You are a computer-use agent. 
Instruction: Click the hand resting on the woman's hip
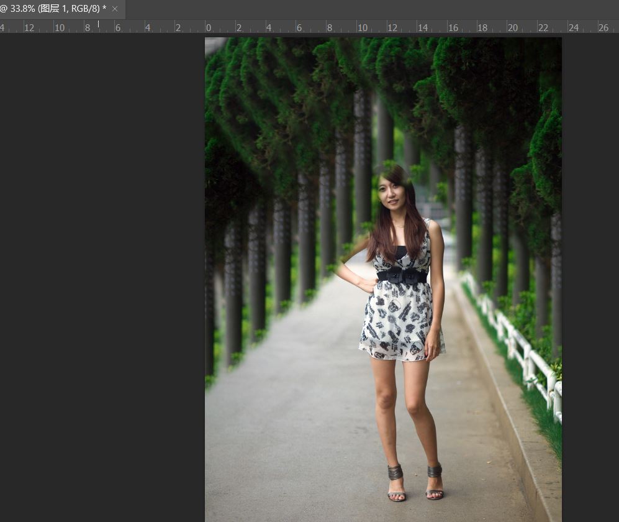click(x=368, y=285)
